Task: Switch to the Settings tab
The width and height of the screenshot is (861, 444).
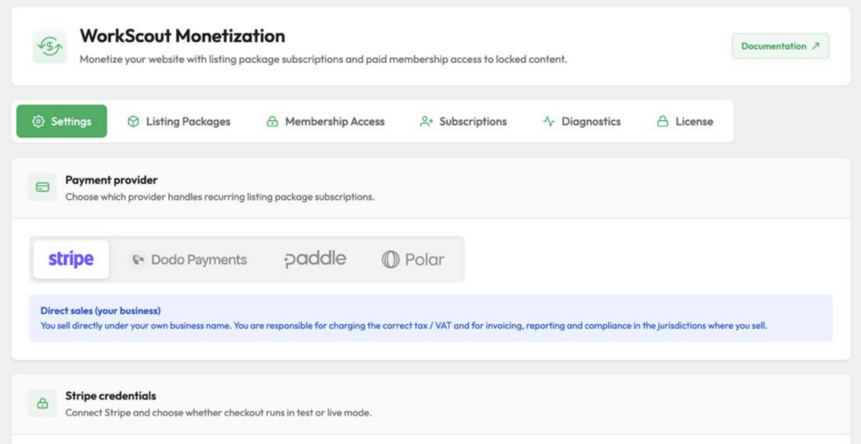Action: 61,121
